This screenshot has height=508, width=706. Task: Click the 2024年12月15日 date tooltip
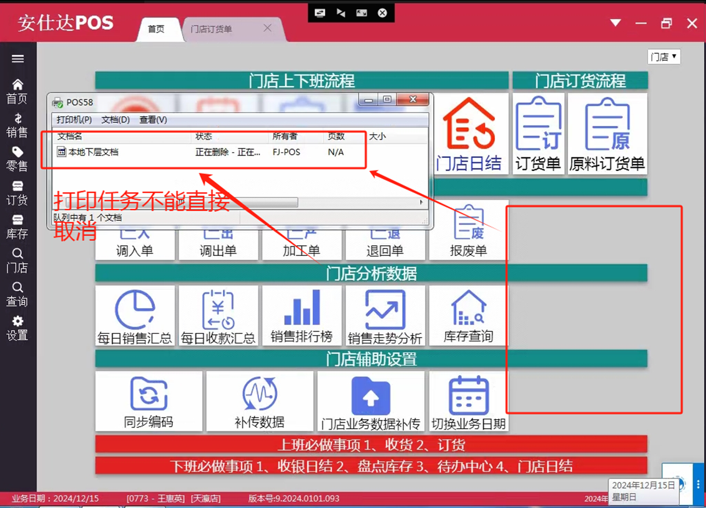[643, 491]
